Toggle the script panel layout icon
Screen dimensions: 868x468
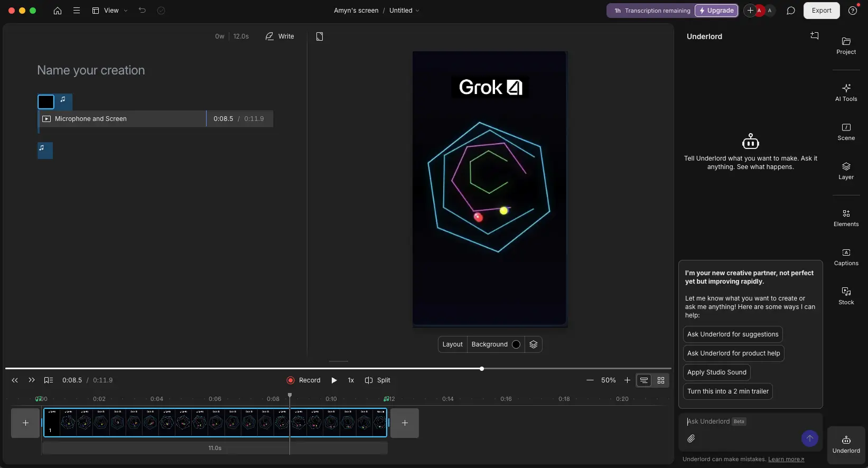(x=320, y=36)
